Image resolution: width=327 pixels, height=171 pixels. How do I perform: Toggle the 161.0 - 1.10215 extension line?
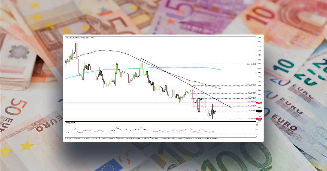251,64
